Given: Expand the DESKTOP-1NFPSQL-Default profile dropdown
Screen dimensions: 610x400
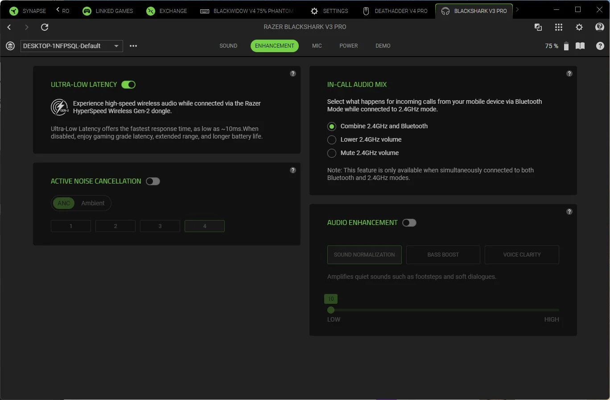Looking at the screenshot, I should pos(116,46).
